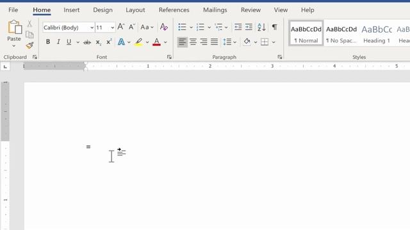Align paragraph to the right

204,42
